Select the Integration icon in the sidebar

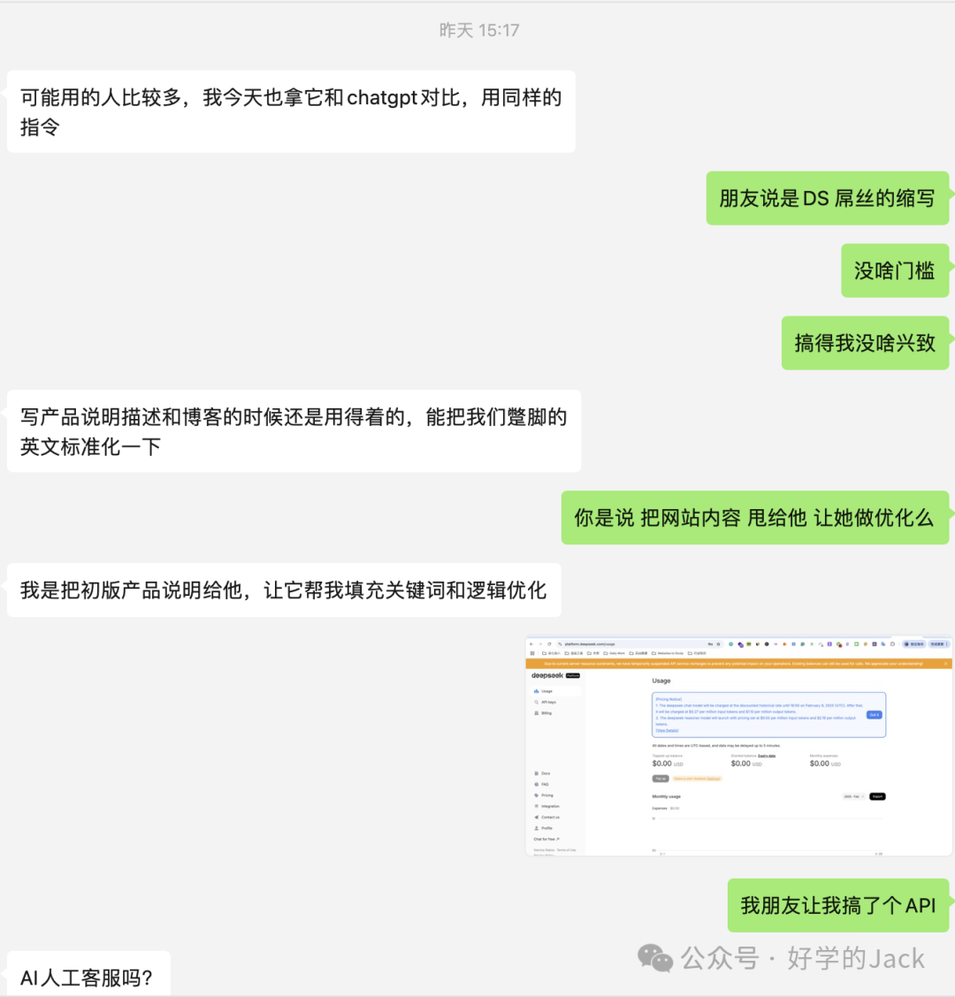(536, 806)
